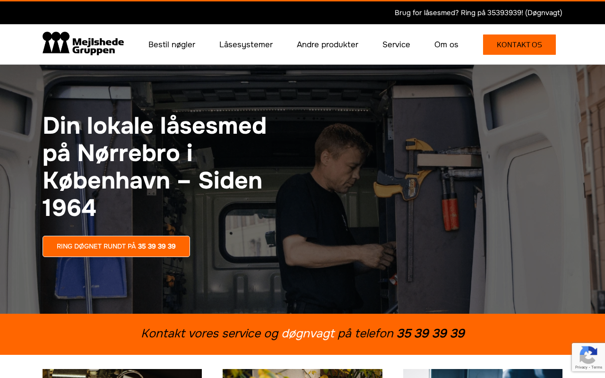Open the Om os navigation item
Viewport: 605px width, 378px height.
446,44
